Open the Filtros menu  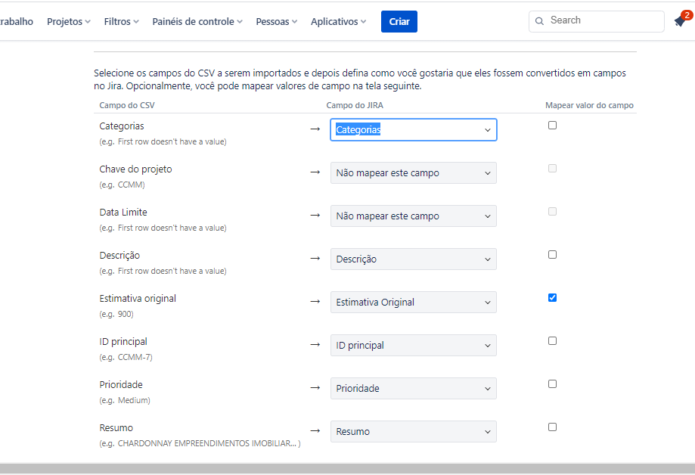122,21
